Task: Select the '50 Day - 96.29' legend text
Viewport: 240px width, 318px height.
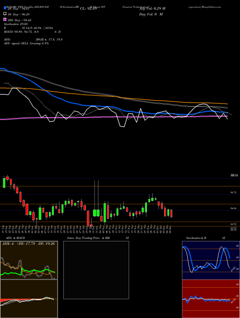Action: click(19, 14)
